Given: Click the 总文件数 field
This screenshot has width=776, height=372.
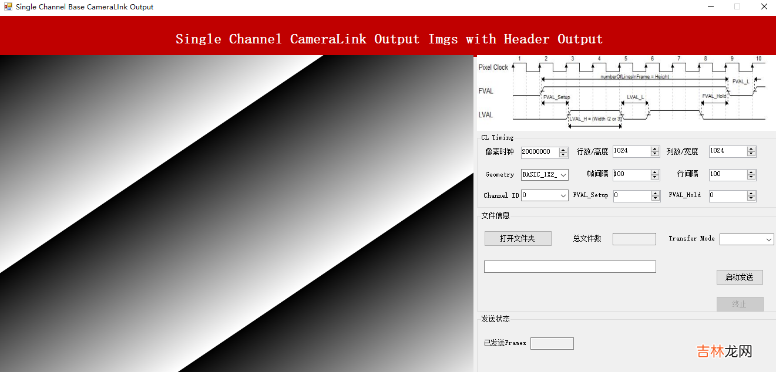Looking at the screenshot, I should pos(634,239).
